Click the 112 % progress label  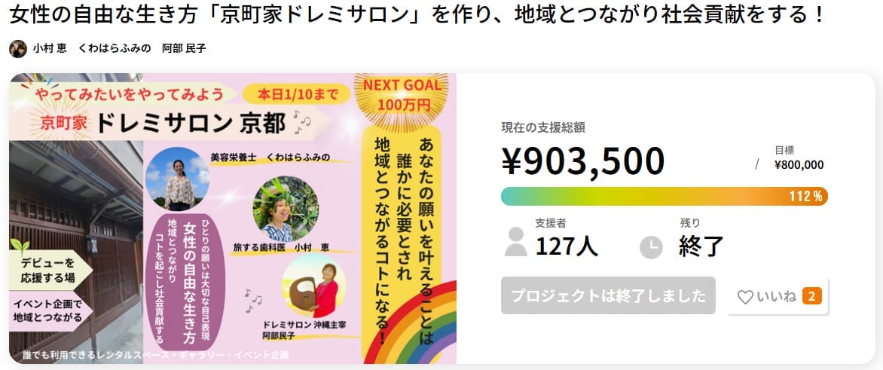point(805,196)
